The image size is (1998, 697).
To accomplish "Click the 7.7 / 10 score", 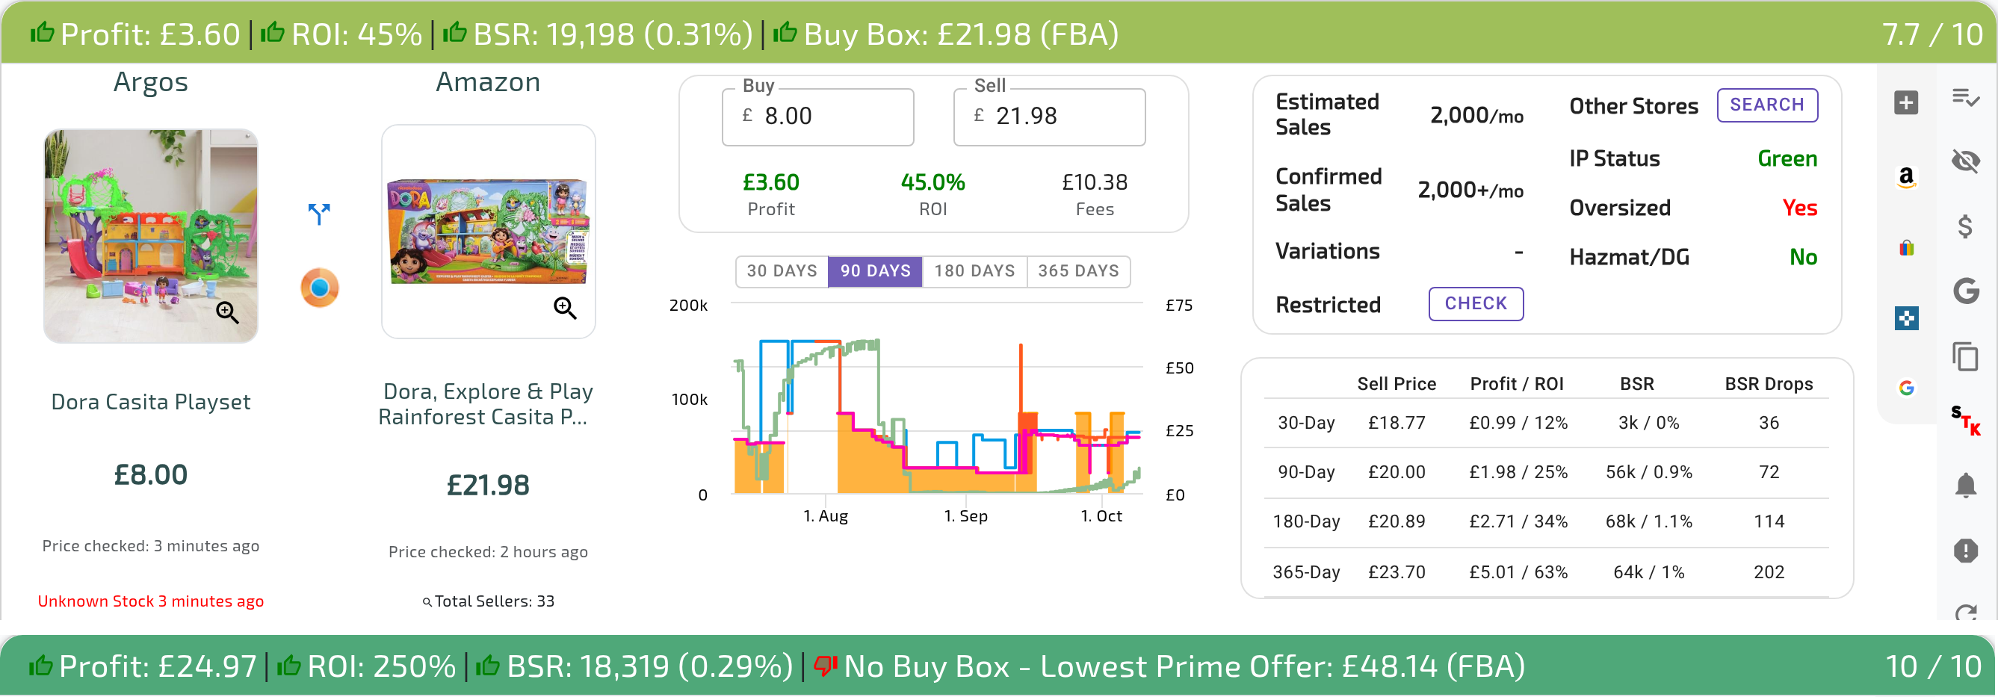I will click(1931, 34).
